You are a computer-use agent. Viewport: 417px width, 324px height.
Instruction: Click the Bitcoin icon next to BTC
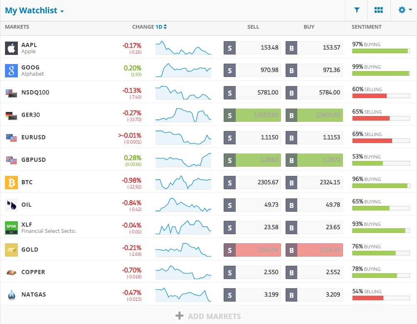pyautogui.click(x=10, y=182)
